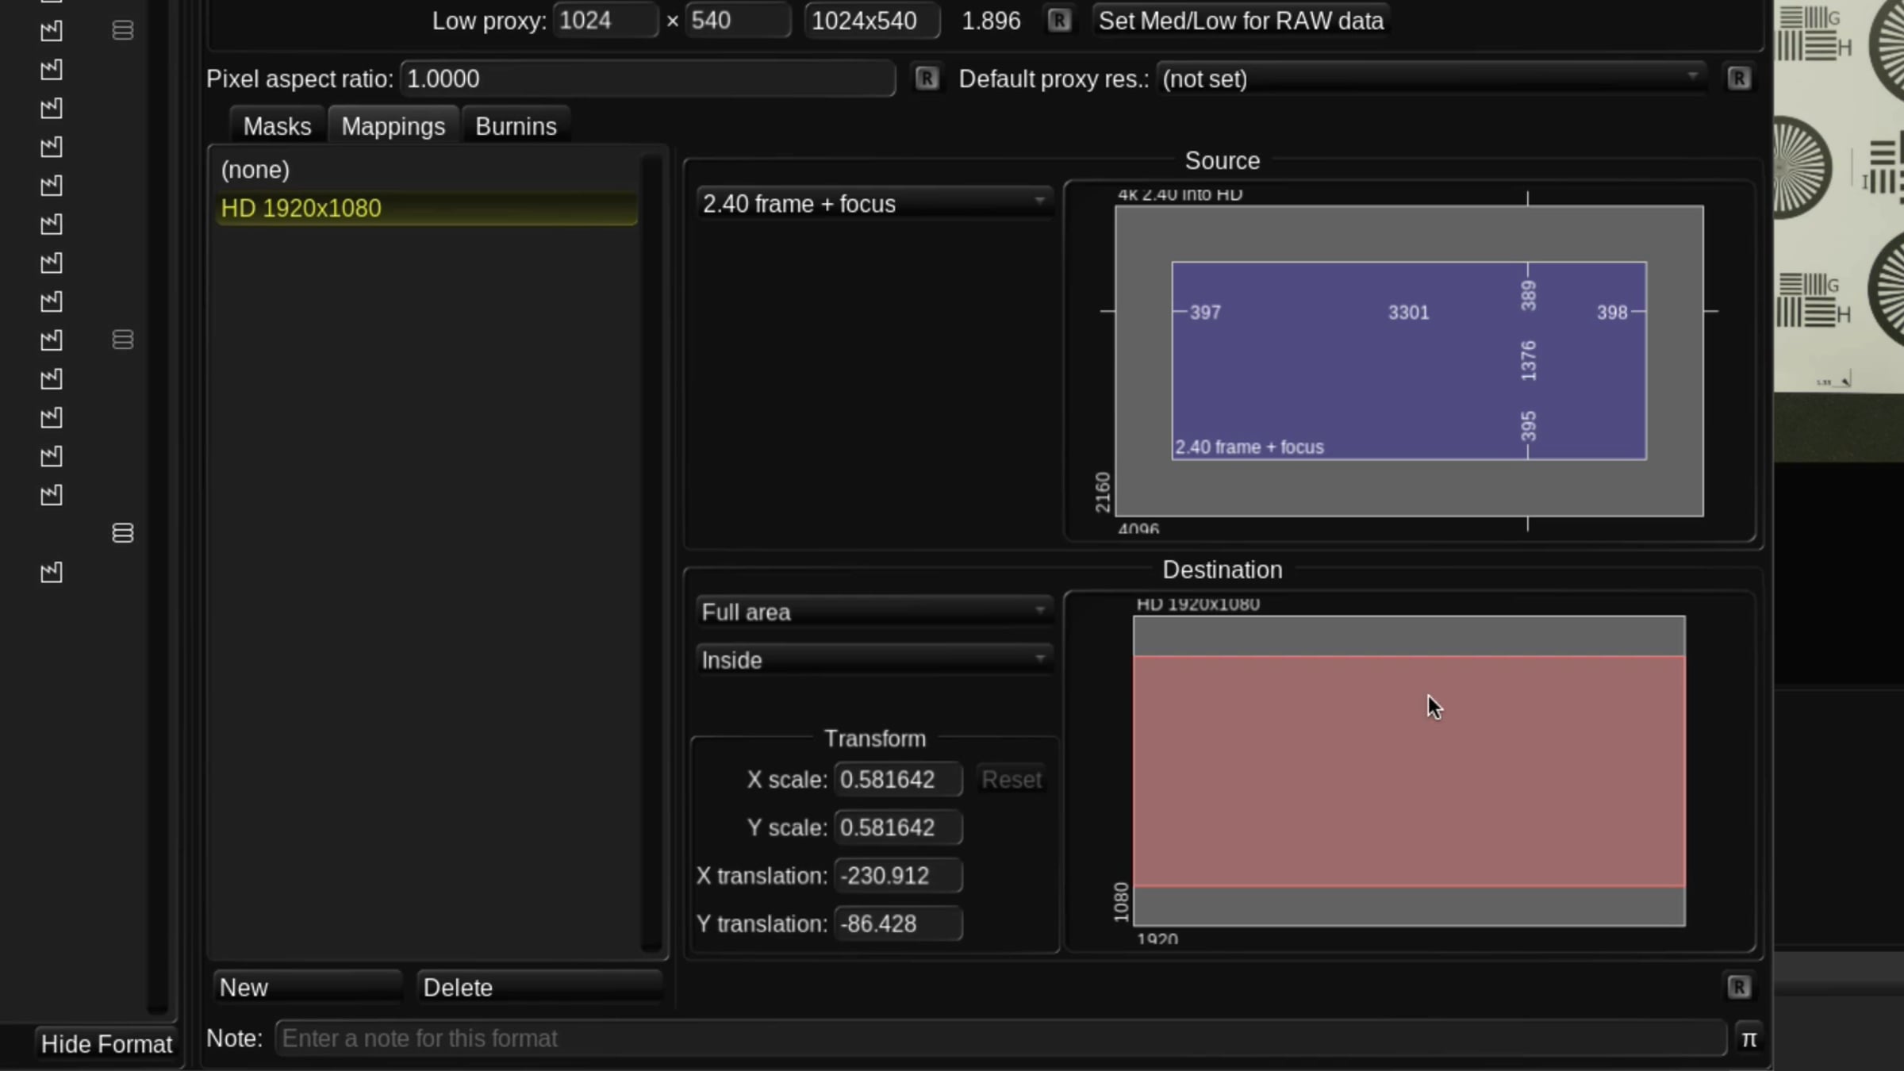Viewport: 1904px width, 1071px height.
Task: Select the Mappings tab
Action: tap(393, 126)
